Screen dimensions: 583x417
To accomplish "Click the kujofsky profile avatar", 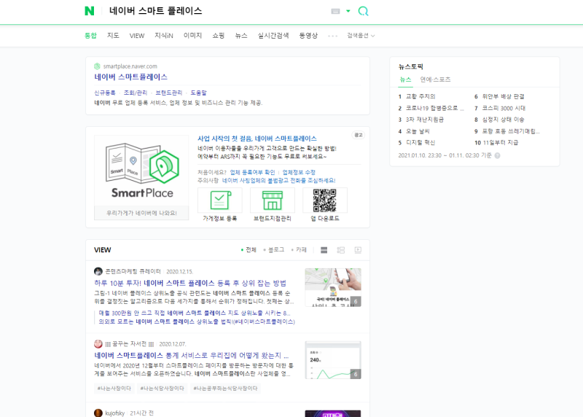I will point(98,413).
